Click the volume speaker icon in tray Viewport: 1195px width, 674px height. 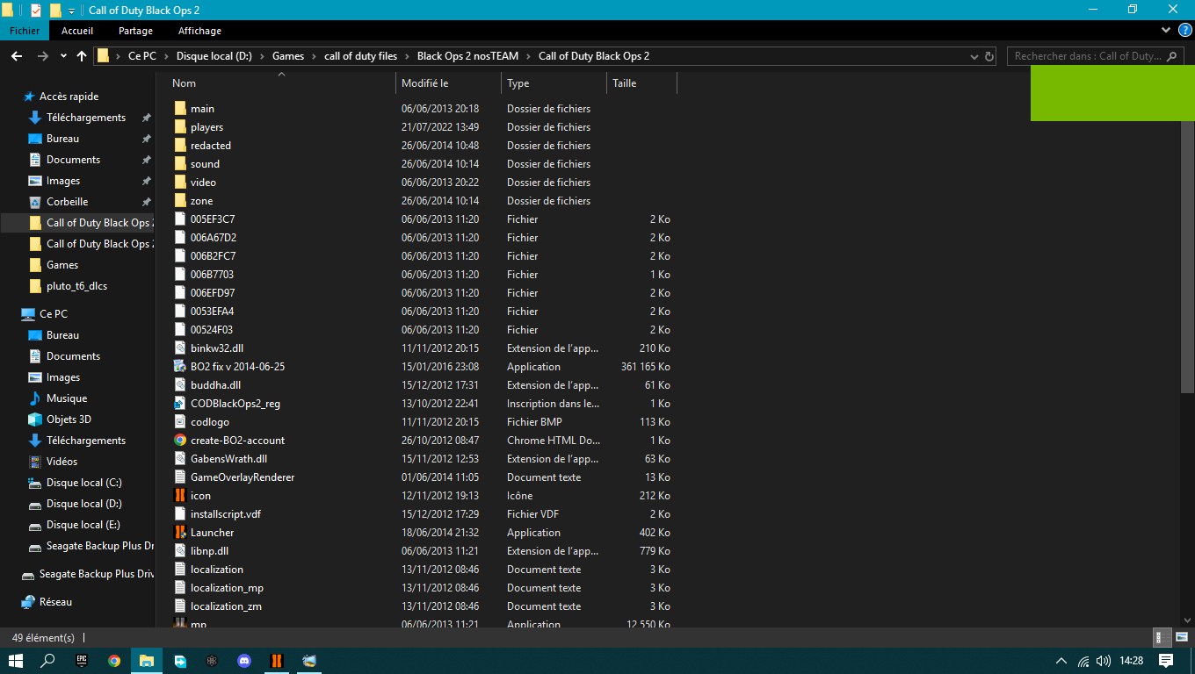1104,661
